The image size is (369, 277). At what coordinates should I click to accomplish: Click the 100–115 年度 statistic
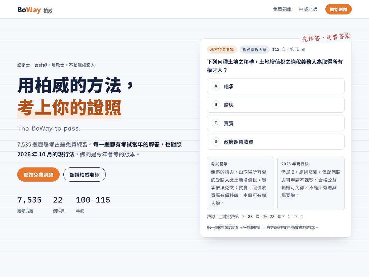coord(93,204)
